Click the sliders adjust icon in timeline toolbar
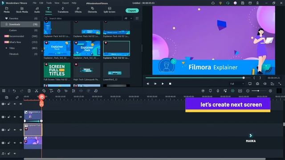The width and height of the screenshot is (285, 160). tap(73, 91)
